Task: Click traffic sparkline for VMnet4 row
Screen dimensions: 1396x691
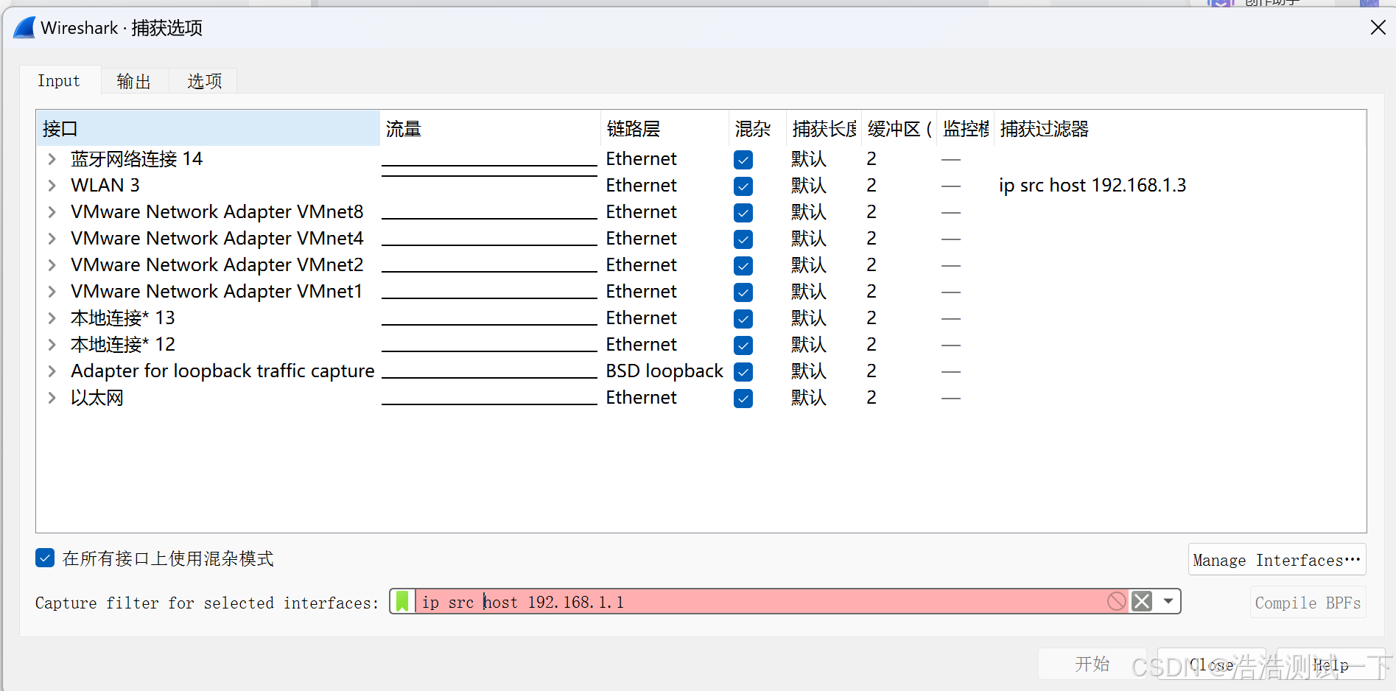Action: click(x=489, y=239)
